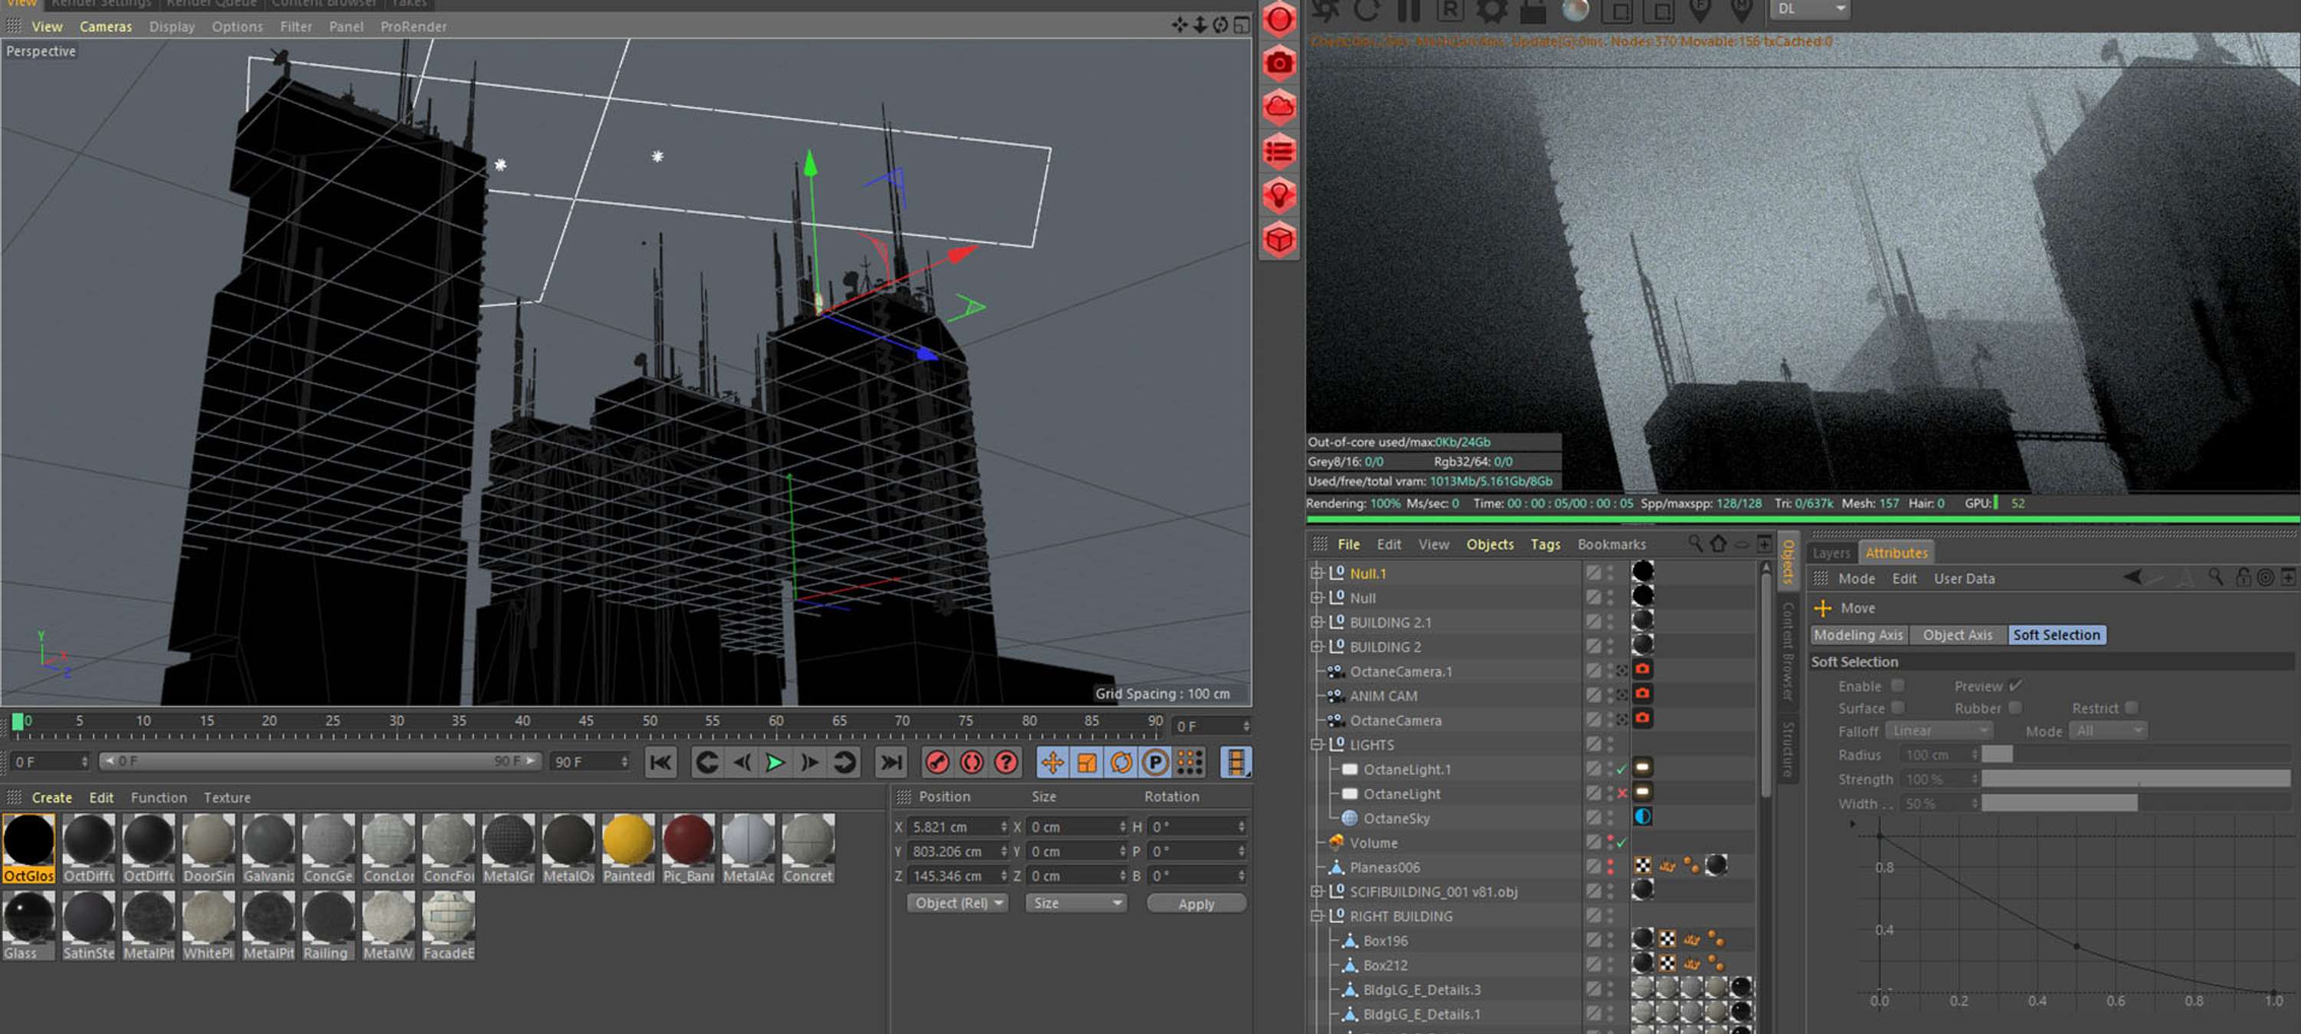Select the Modeling Axis tab button

point(1858,634)
